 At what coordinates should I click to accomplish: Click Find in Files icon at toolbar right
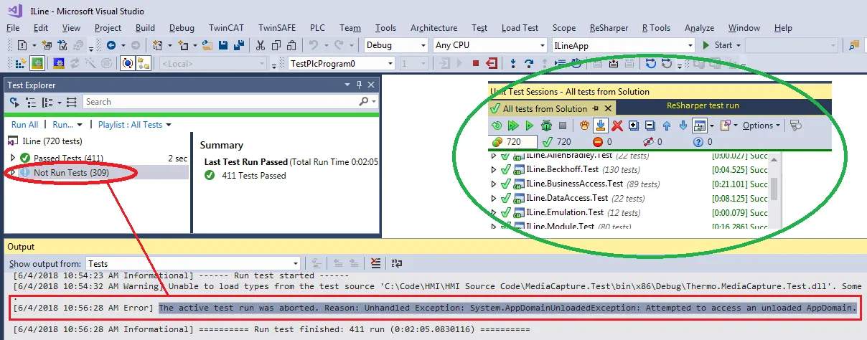coord(854,45)
